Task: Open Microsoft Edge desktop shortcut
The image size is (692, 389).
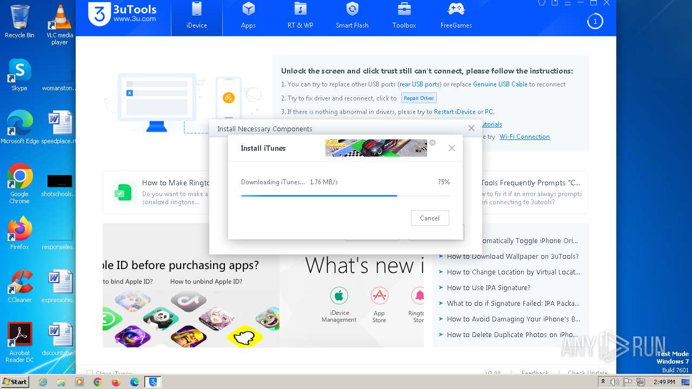Action: [20, 128]
